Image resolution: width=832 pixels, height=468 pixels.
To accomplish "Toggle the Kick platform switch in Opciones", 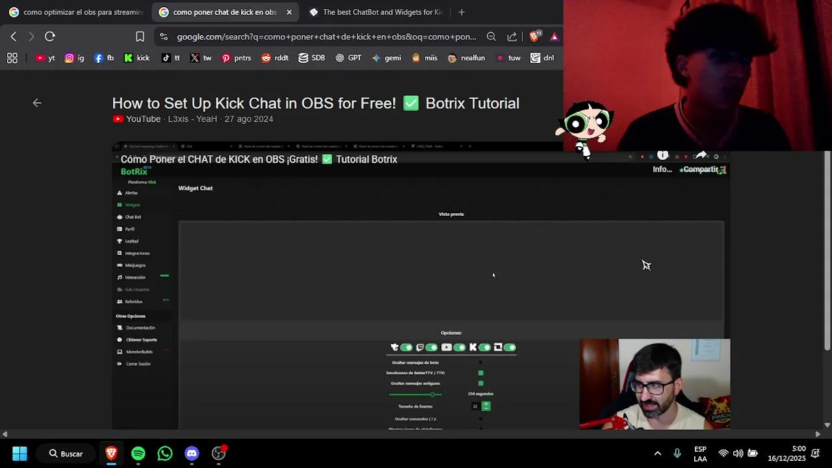I will pos(484,348).
